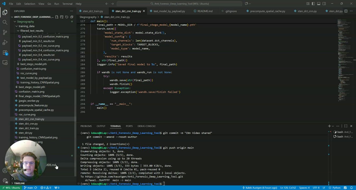Click the New File icon in Explorer header
The height and width of the screenshot is (190, 356).
(x=57, y=17)
